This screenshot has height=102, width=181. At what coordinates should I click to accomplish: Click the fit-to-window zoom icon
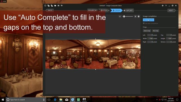(x=139, y=16)
